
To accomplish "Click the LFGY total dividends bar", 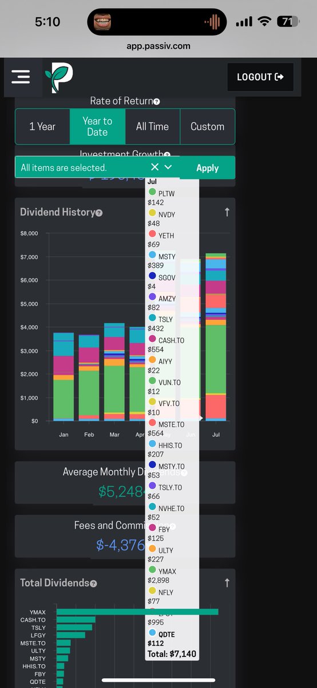I will point(71,635).
